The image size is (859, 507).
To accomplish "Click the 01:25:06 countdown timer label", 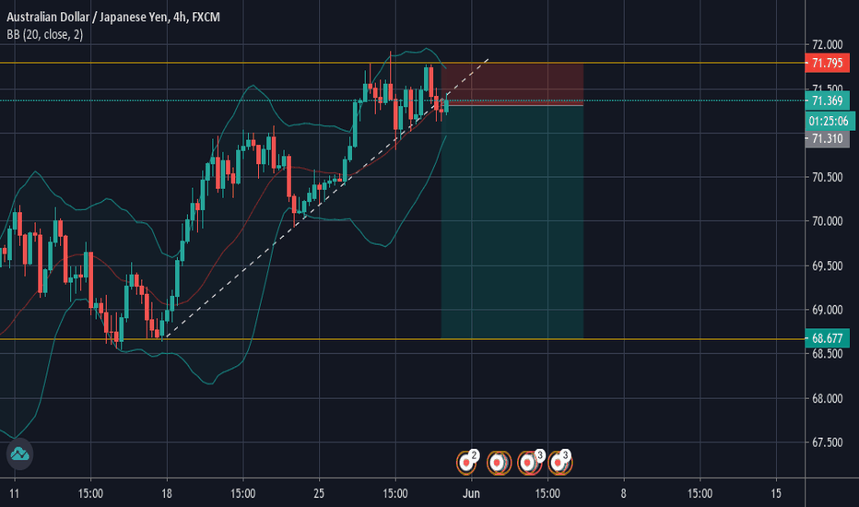I will click(829, 121).
